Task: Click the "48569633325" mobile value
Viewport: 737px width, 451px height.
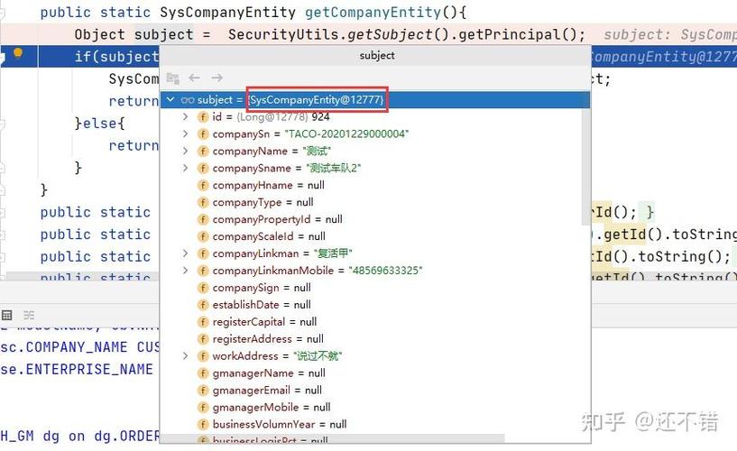Action: [x=385, y=270]
